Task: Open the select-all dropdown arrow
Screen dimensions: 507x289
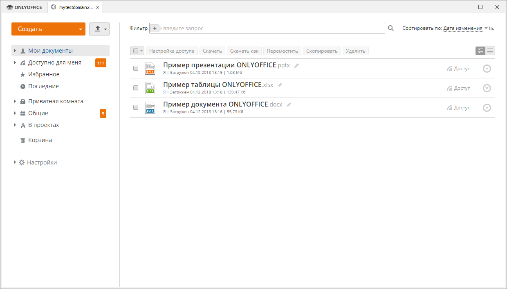Action: click(x=141, y=51)
